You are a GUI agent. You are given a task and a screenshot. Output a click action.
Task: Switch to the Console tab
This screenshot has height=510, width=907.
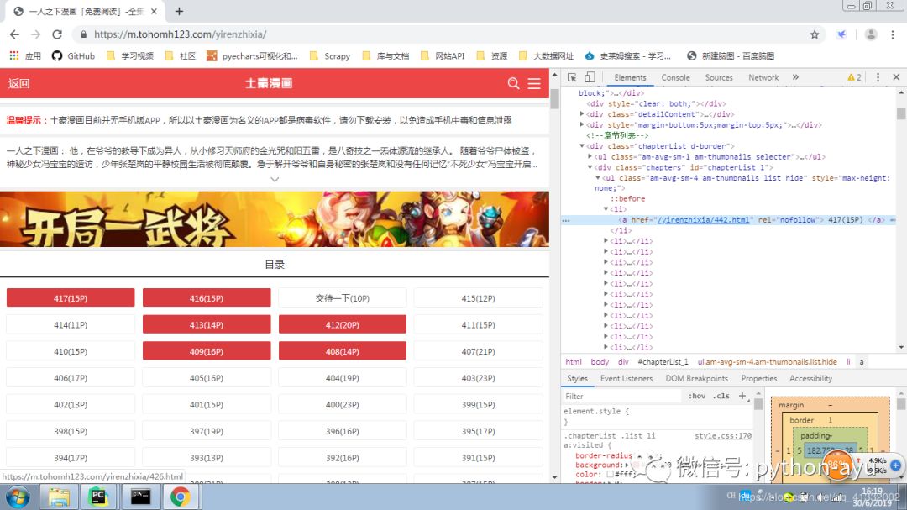coord(675,77)
